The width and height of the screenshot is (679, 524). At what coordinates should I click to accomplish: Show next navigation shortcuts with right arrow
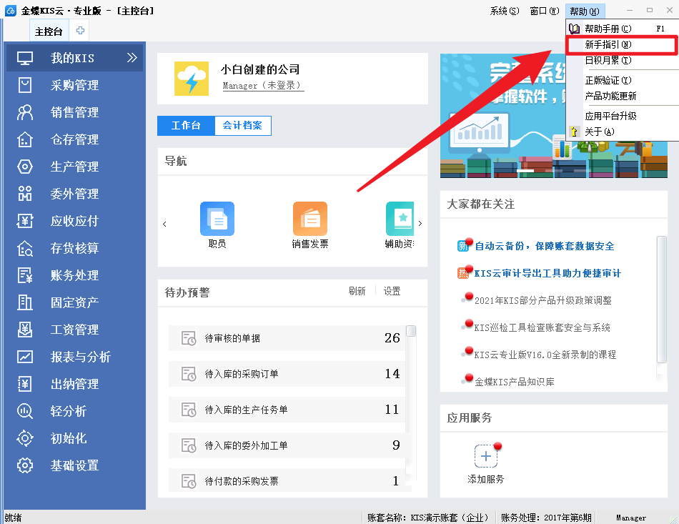(x=420, y=224)
